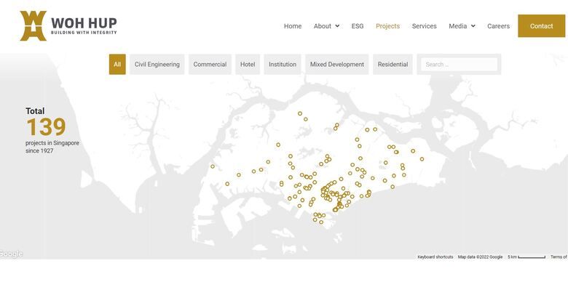Filter by Mixed Development
Image resolution: width=568 pixels, height=287 pixels.
[x=337, y=65]
